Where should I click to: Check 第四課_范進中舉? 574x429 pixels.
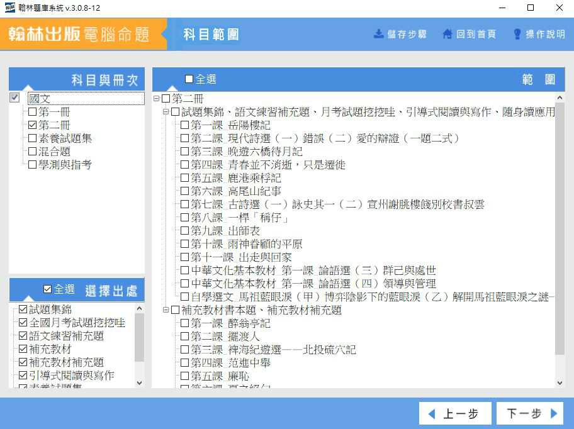tap(185, 363)
